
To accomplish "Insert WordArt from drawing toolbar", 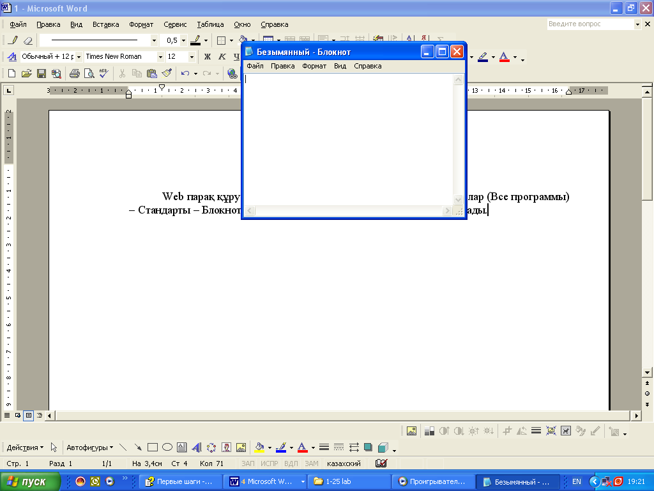I will (197, 447).
